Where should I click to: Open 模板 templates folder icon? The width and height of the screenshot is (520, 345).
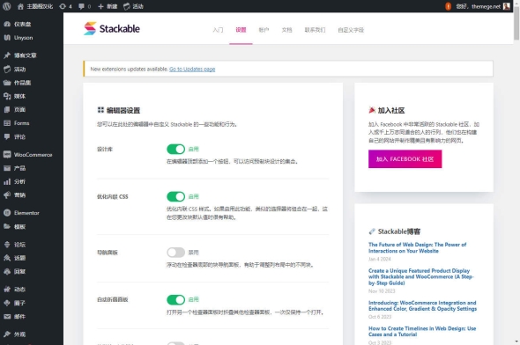point(7,226)
